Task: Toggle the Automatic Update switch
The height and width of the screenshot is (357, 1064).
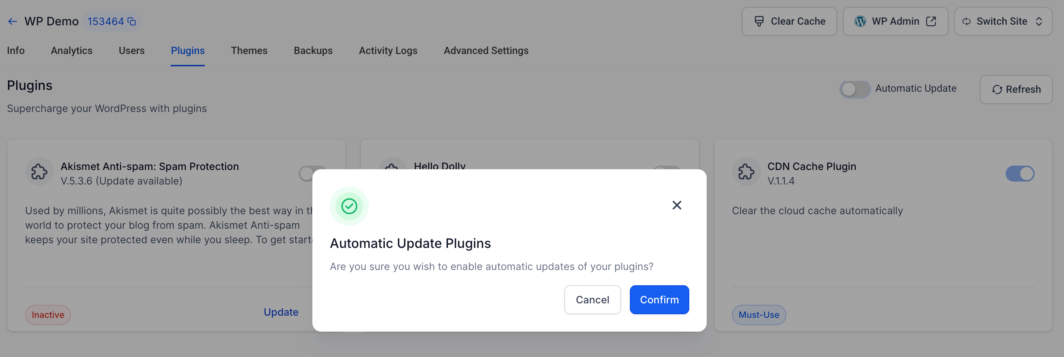Action: 855,89
